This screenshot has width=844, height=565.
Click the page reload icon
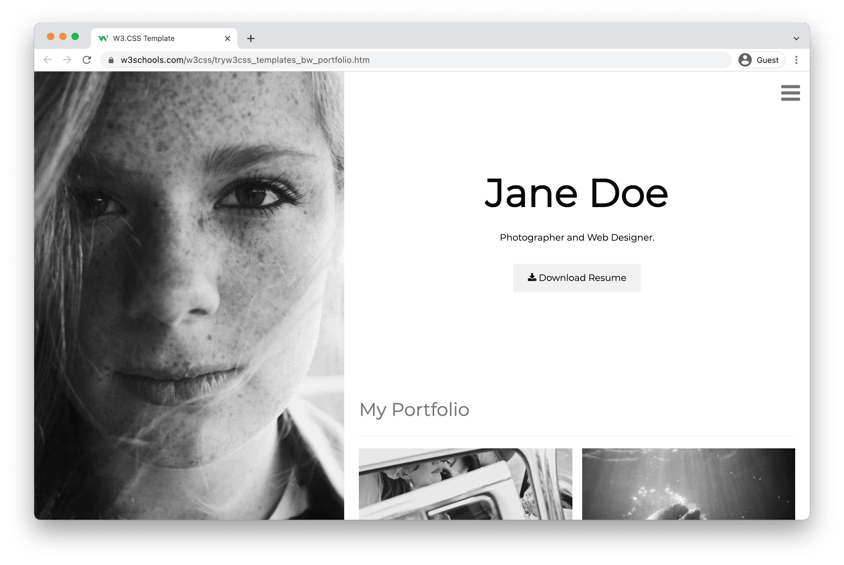tap(88, 60)
